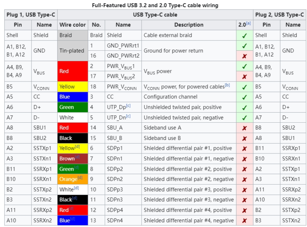Viewport: 307px width, 227px height.
Task: Click the Green wire color cell for D+
Action: (x=72, y=107)
